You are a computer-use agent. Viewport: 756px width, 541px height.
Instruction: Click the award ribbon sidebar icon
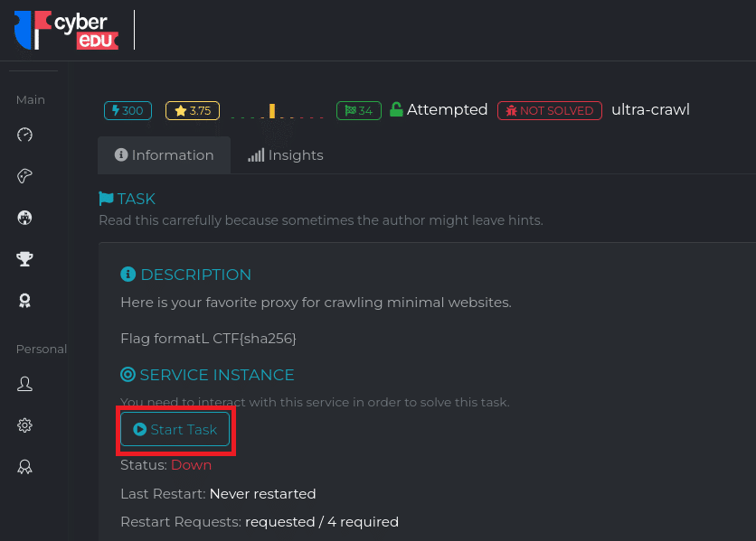(x=24, y=301)
